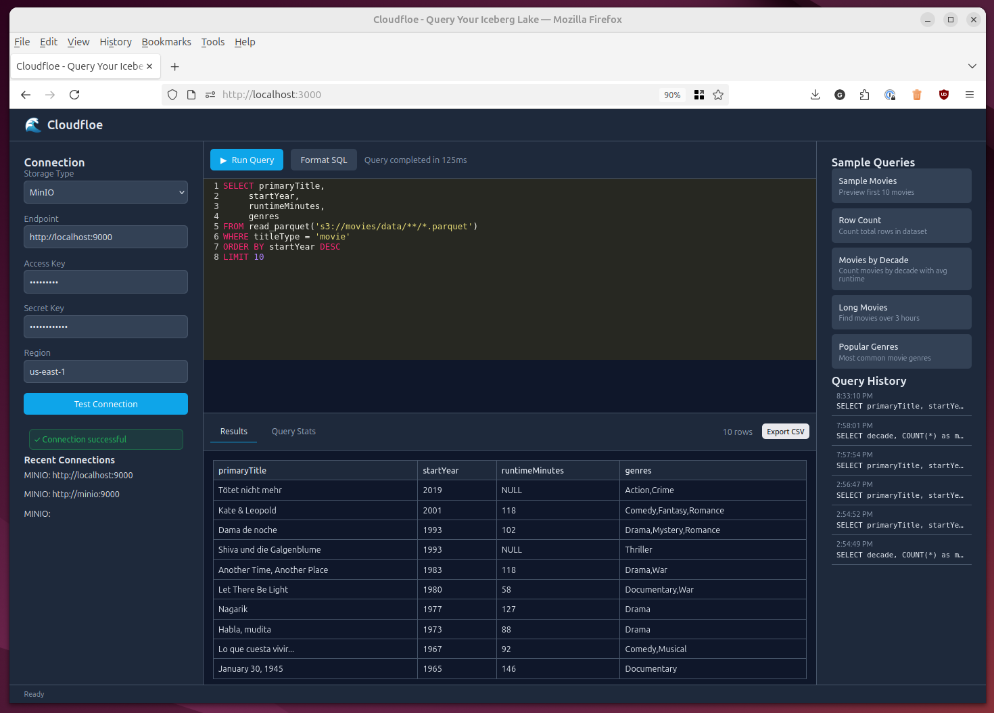Screen dimensions: 994x713
Task: Click the connection settings permissions icon
Action: pos(210,95)
